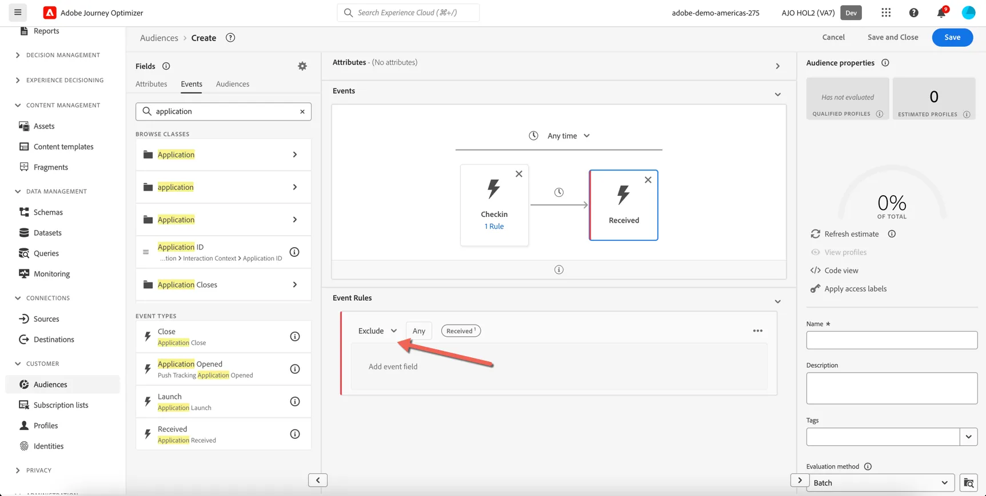Open the help question mark icon
Image resolution: width=986 pixels, height=496 pixels.
pyautogui.click(x=913, y=13)
